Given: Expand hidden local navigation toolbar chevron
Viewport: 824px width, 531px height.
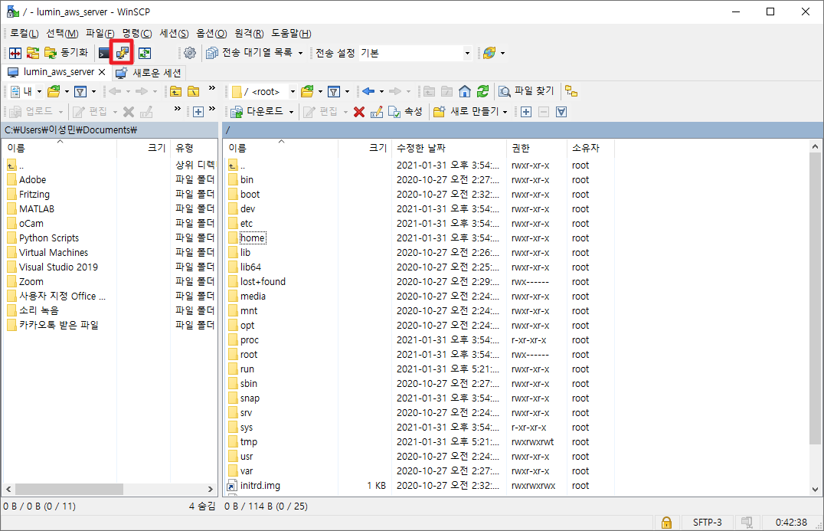Looking at the screenshot, I should (x=212, y=88).
